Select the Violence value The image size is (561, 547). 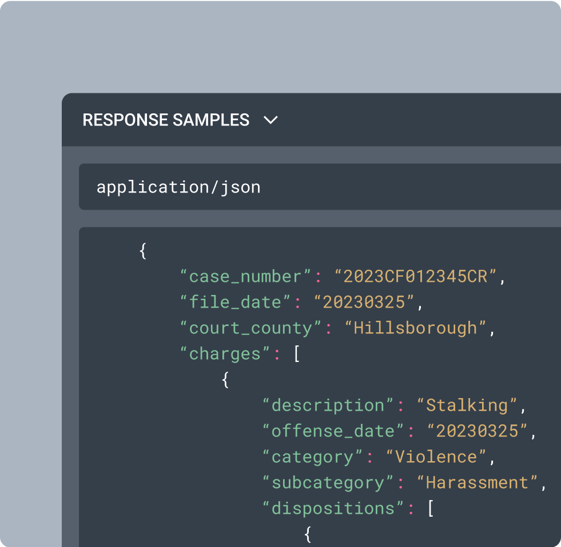(x=436, y=457)
